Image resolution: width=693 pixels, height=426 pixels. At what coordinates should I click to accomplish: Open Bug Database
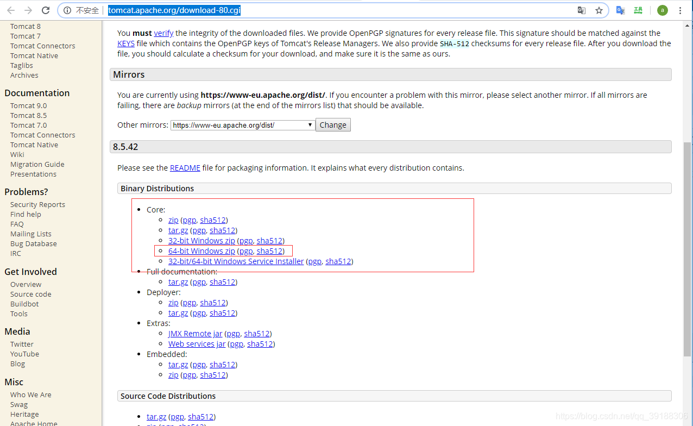tap(34, 243)
